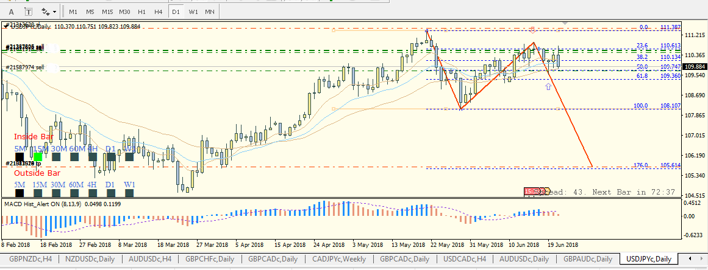
Task: Open the arrows tool dropdown arrow
Action: click(x=55, y=11)
